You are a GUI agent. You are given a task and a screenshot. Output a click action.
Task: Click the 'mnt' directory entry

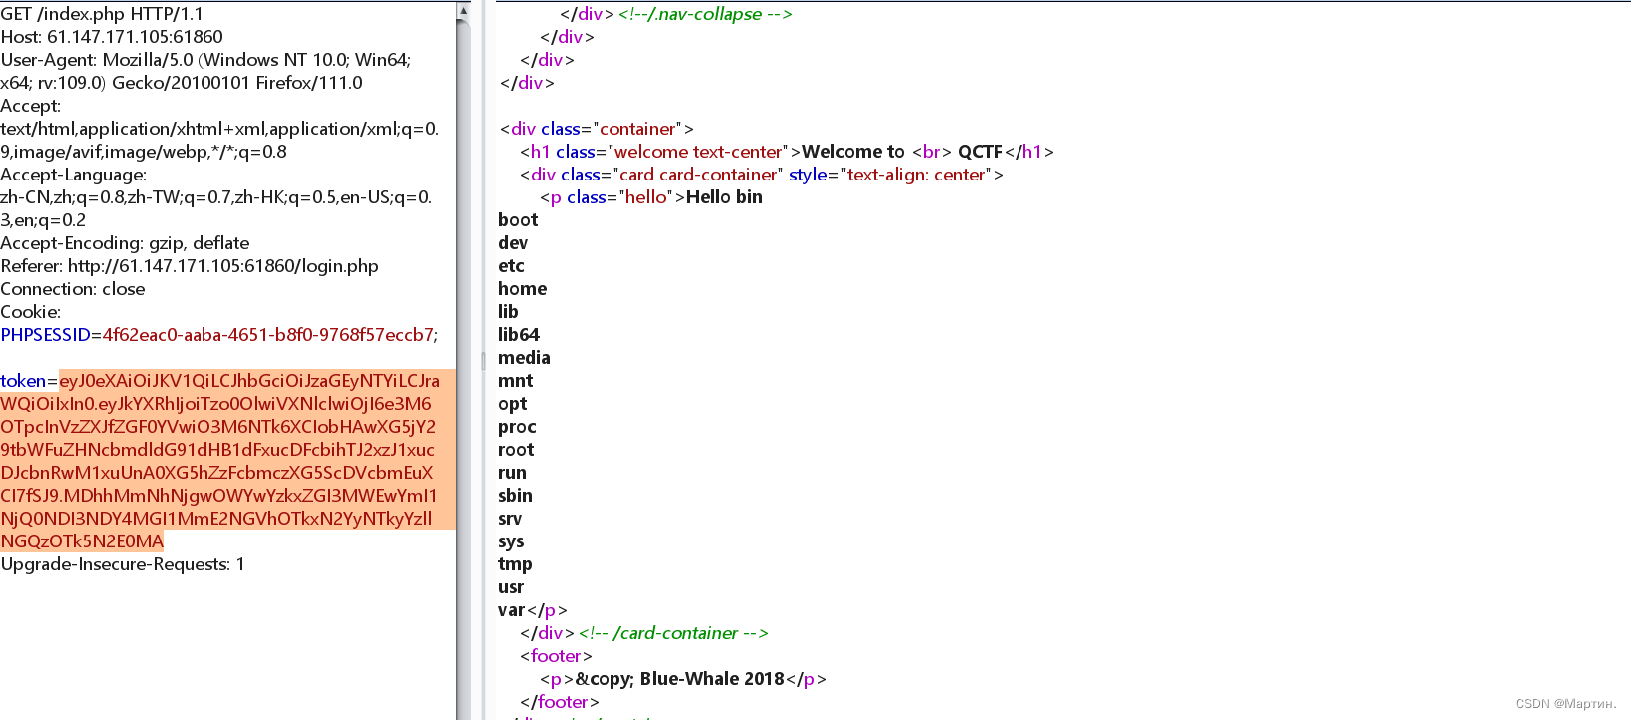pos(515,381)
